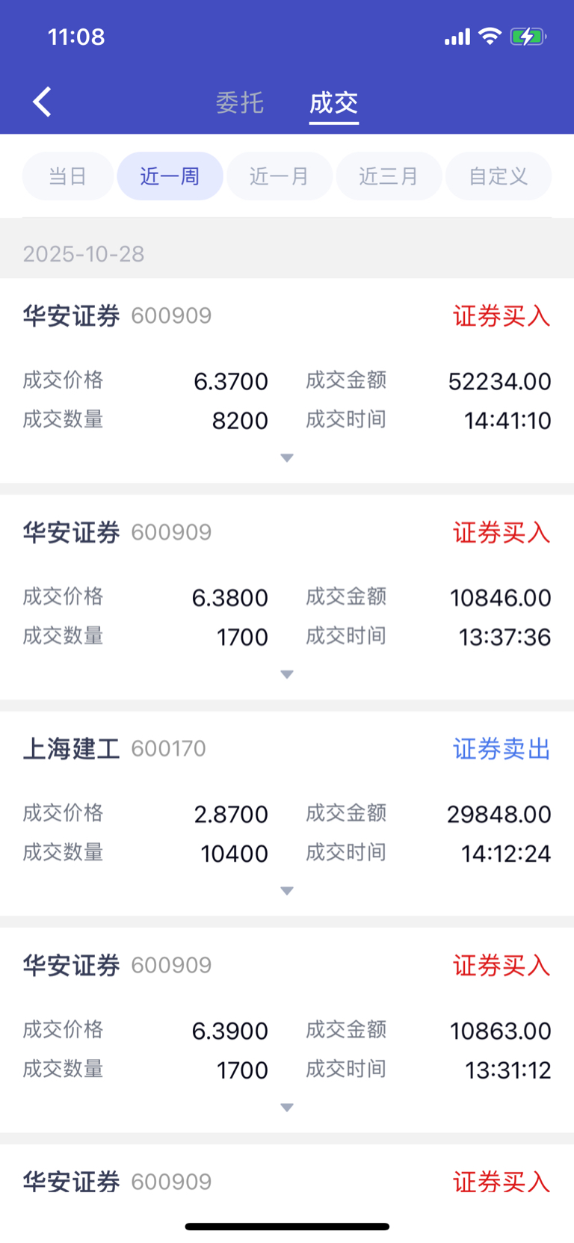
Task: Tap the 2025-10-28 date header
Action: pyautogui.click(x=84, y=254)
